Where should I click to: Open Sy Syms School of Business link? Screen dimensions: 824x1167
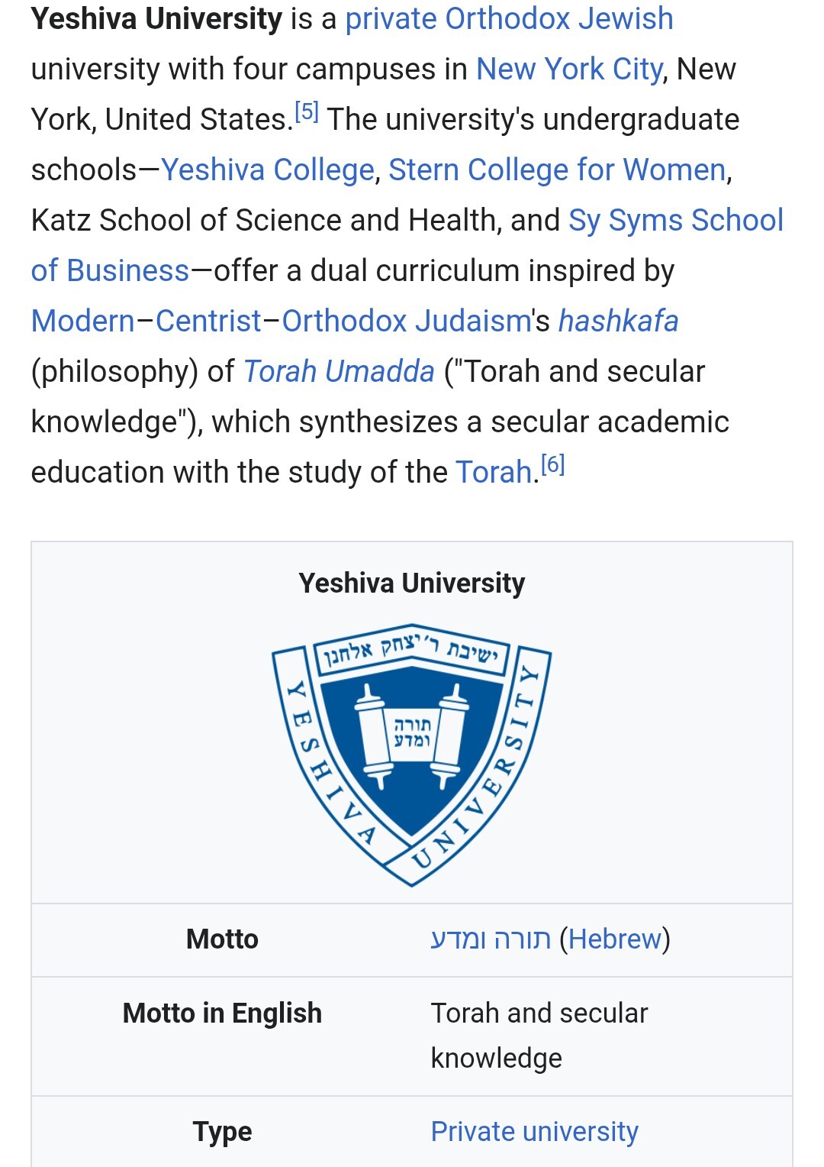(675, 221)
